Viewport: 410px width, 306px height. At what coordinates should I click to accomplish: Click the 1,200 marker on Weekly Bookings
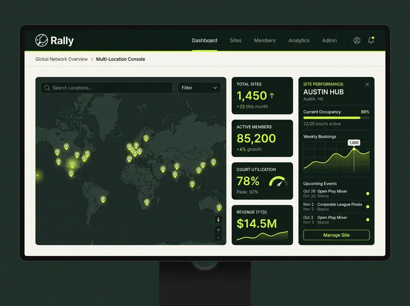pos(354,142)
